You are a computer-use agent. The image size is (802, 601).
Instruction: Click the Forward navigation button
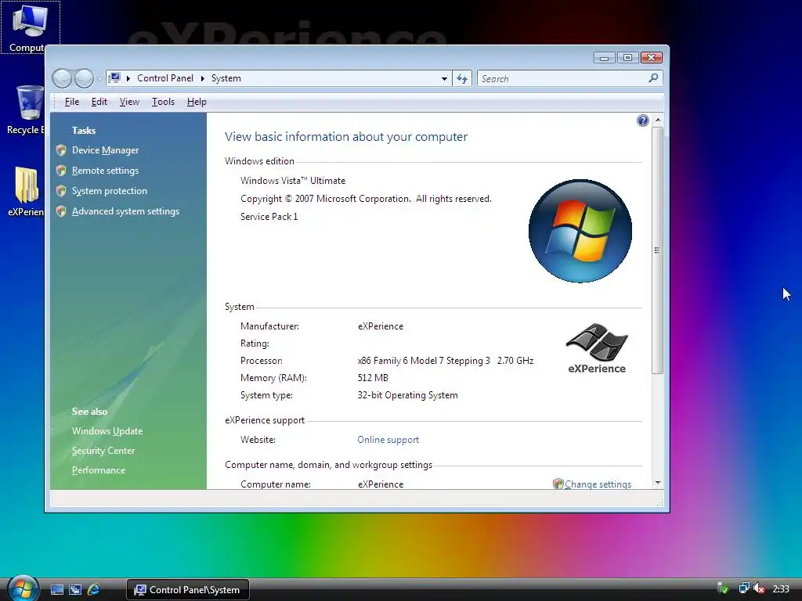click(x=84, y=78)
